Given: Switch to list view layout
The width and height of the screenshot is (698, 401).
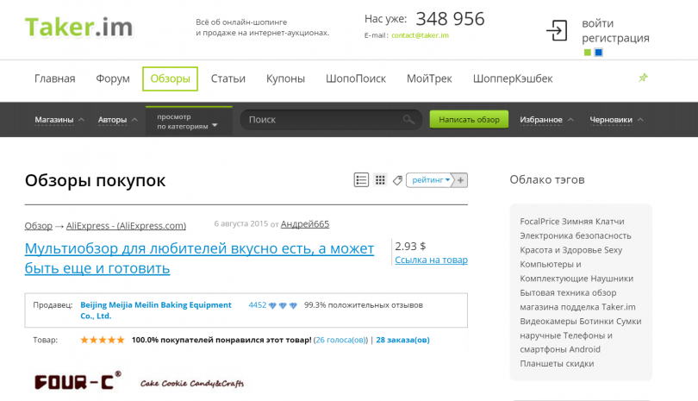Looking at the screenshot, I should click(361, 180).
